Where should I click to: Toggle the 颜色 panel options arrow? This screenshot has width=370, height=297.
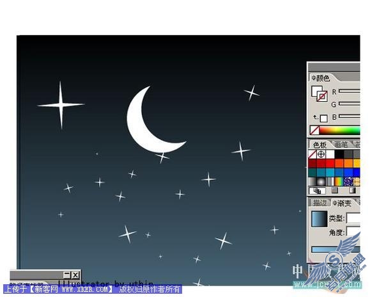313,77
